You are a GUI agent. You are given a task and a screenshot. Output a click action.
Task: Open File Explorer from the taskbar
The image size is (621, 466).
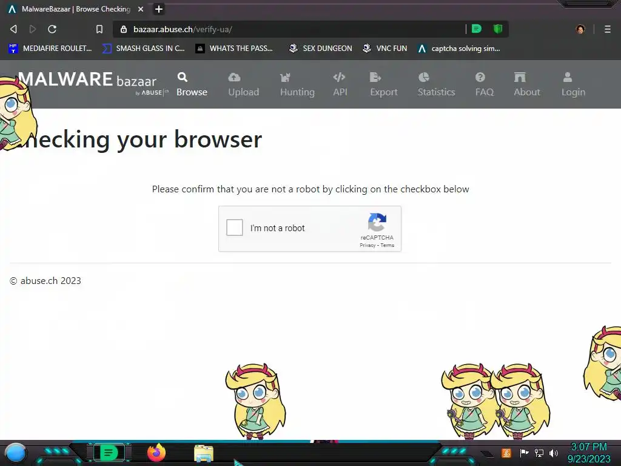pos(204,453)
